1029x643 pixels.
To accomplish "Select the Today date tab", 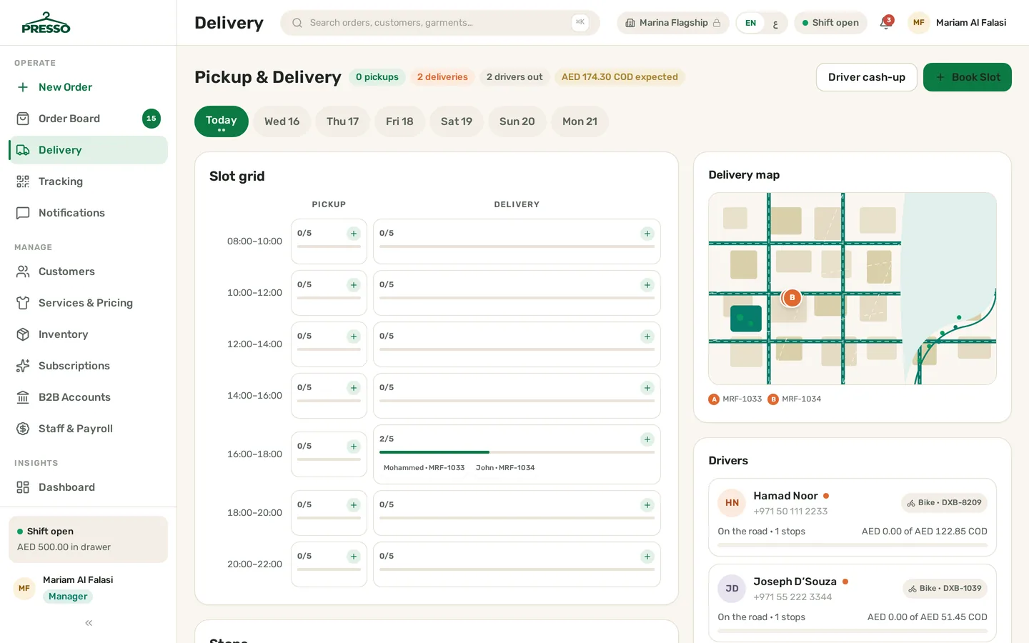I will click(x=222, y=121).
